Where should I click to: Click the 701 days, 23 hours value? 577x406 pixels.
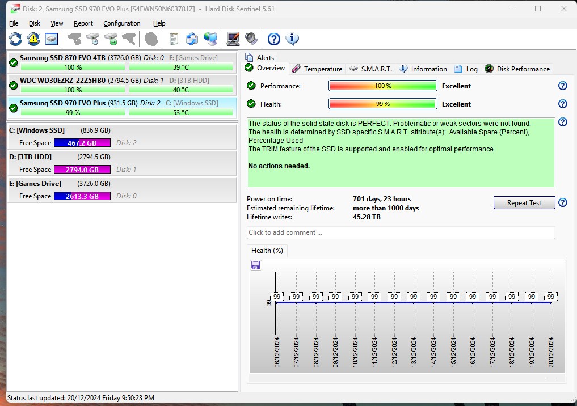click(x=382, y=199)
